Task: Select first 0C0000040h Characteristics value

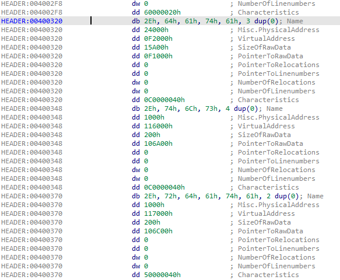Action: pyautogui.click(x=164, y=100)
